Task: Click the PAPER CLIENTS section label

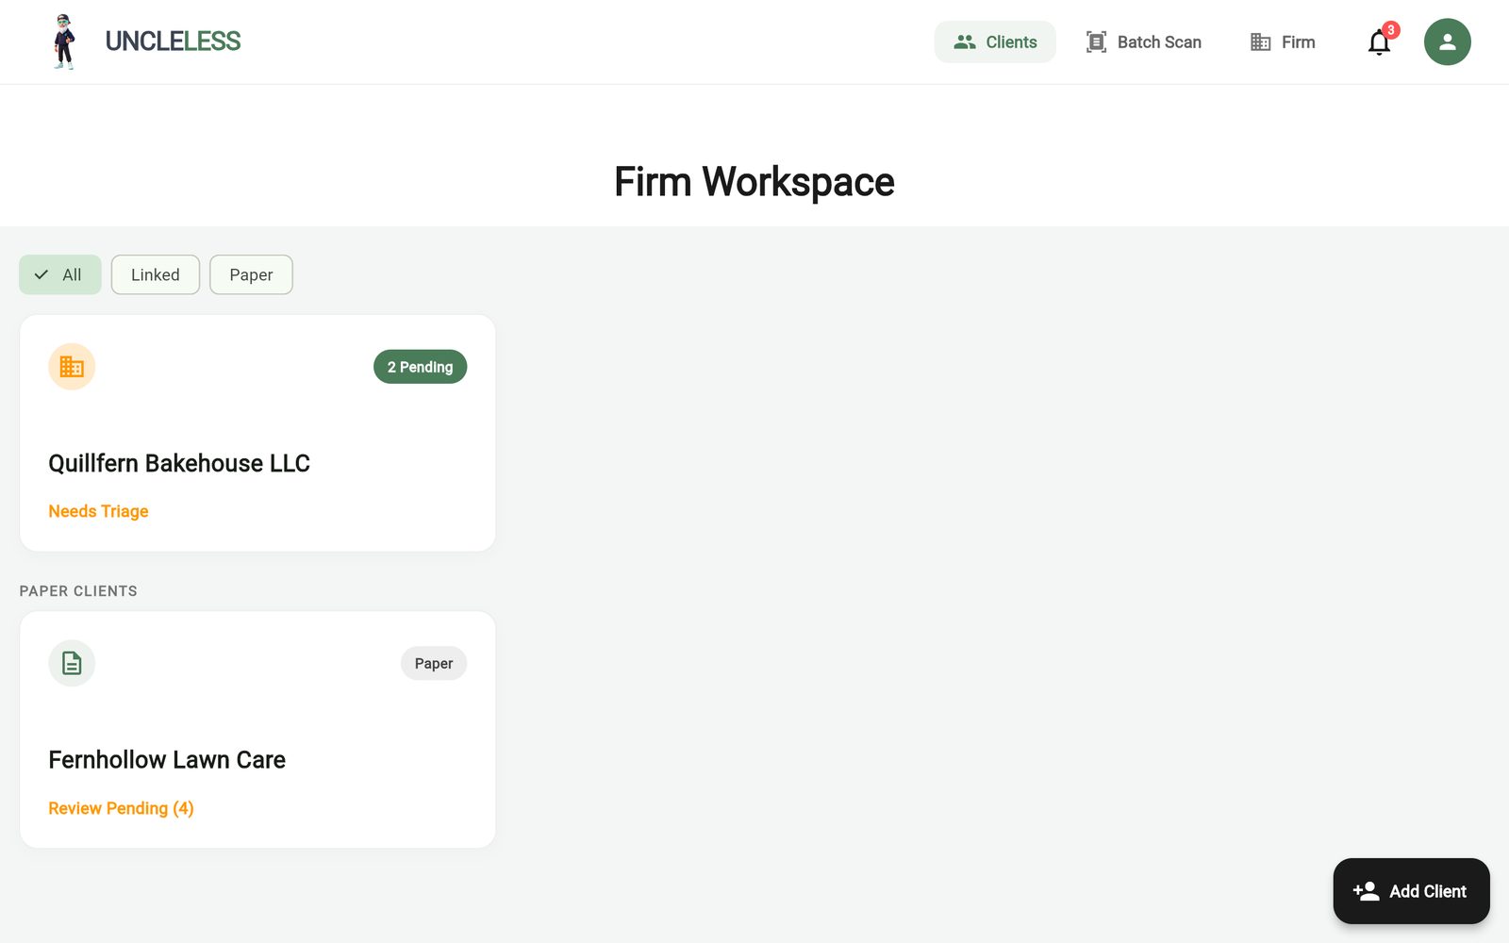Action: (78, 591)
